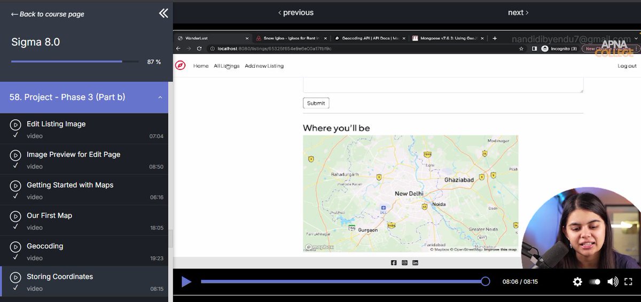641x302 pixels.
Task: Enter fullscreen video mode
Action: click(x=628, y=282)
